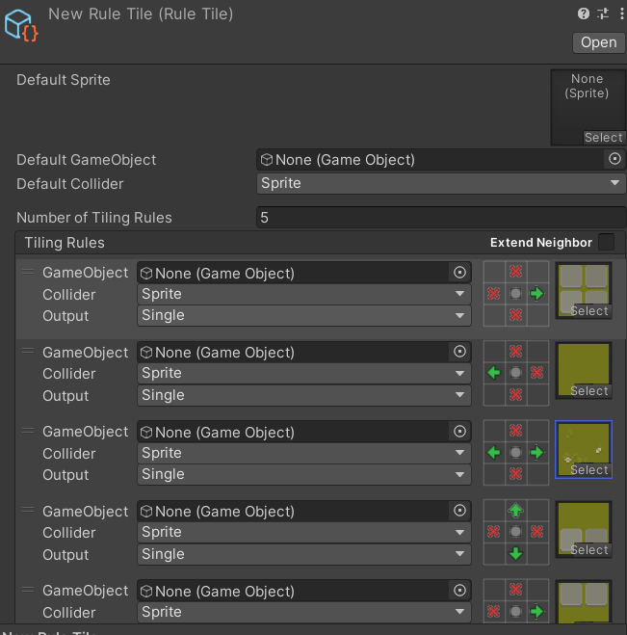This screenshot has height=635, width=627.
Task: Toggle the Extend Neighbor checkbox
Action: (x=606, y=242)
